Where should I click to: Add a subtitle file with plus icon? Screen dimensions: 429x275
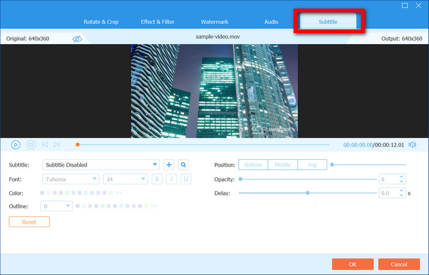(x=169, y=165)
